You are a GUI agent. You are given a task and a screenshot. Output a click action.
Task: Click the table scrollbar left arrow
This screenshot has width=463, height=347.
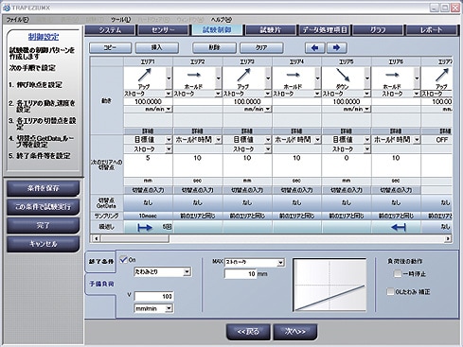click(x=97, y=238)
